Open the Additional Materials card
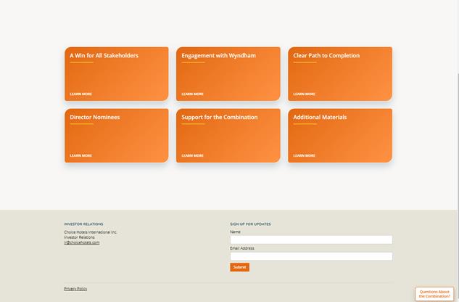 pyautogui.click(x=339, y=135)
